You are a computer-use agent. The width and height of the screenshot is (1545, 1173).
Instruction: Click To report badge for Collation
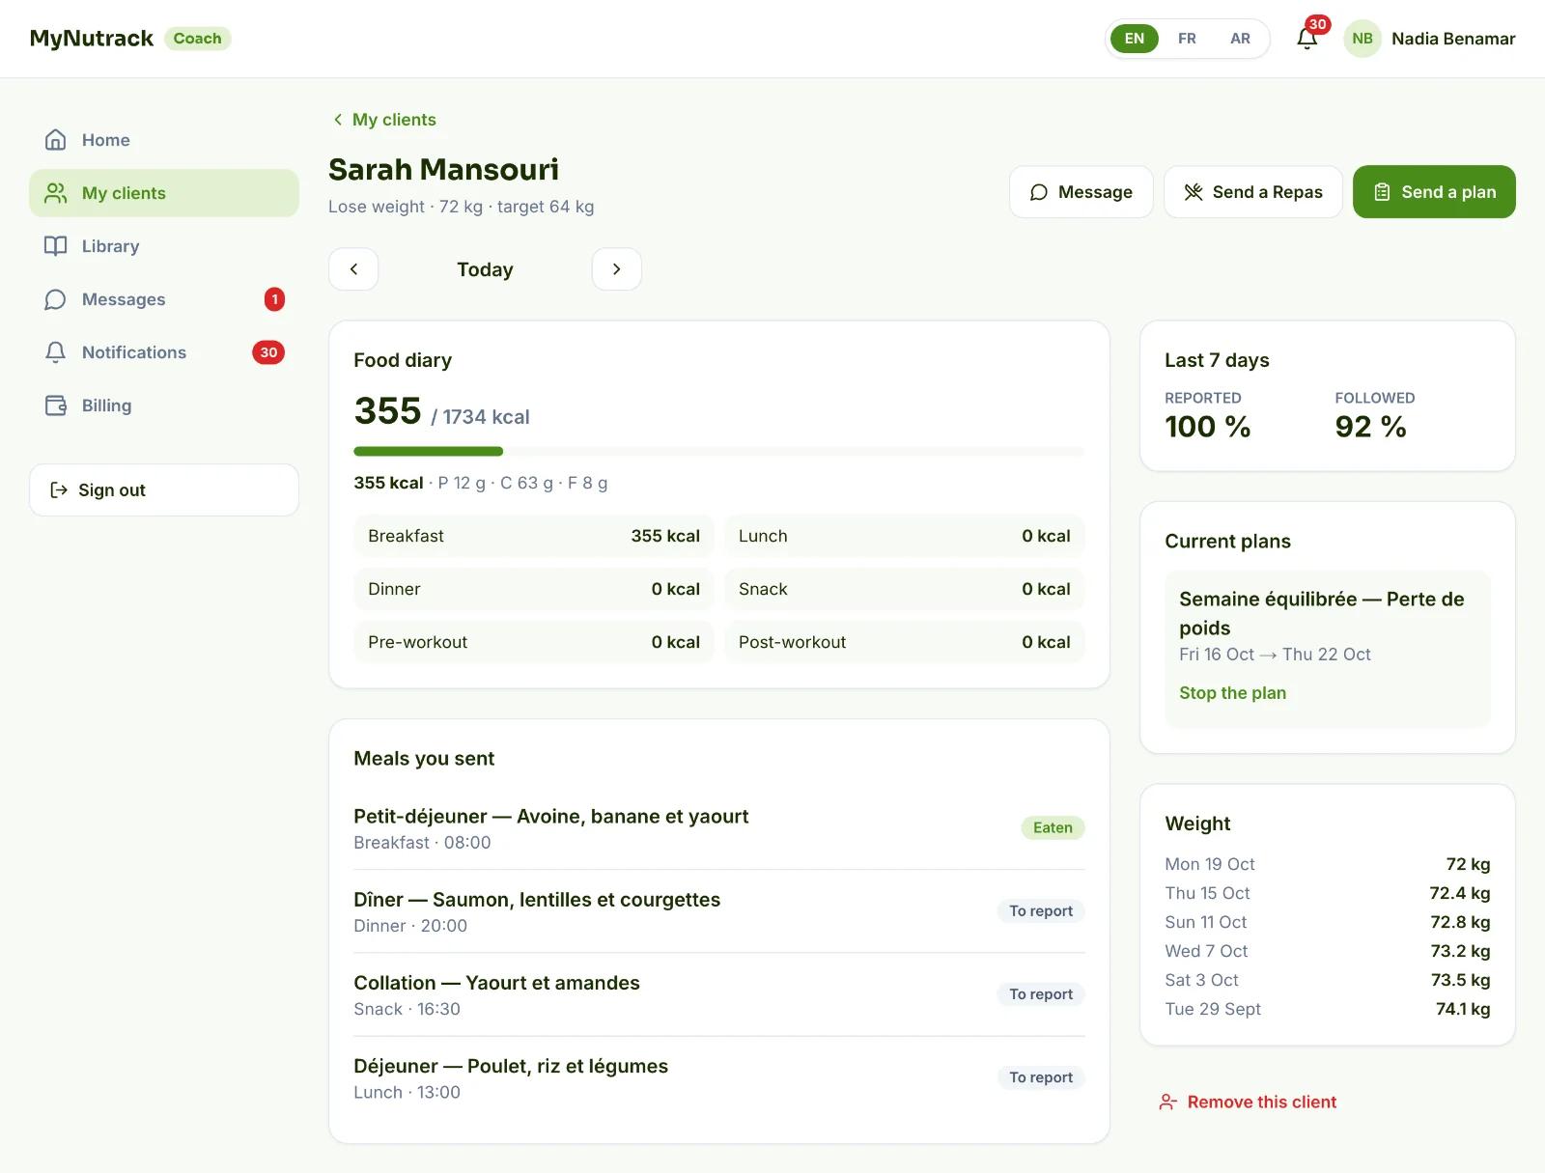pyautogui.click(x=1041, y=994)
